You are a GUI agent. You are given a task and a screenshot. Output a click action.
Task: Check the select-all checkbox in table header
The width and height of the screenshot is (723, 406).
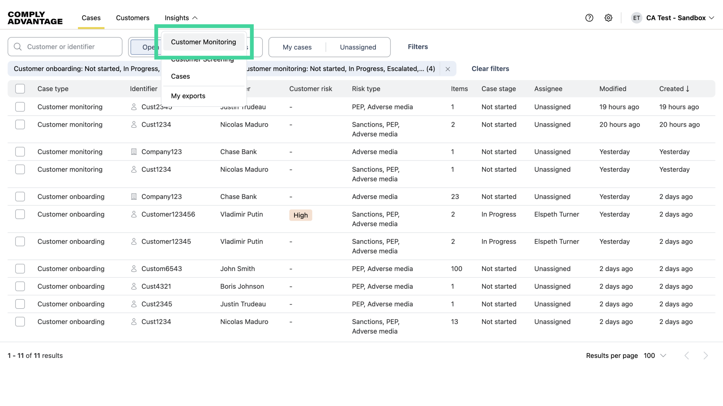pos(20,89)
